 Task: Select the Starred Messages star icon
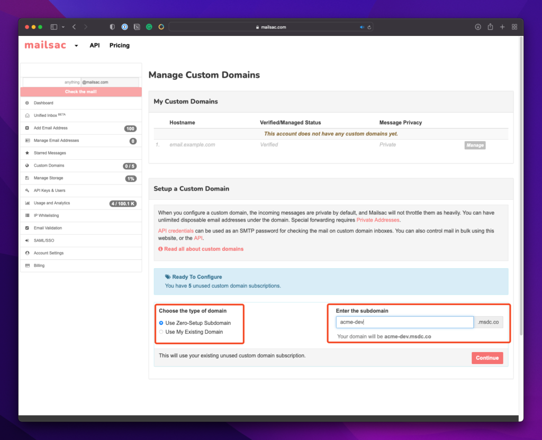click(x=28, y=153)
